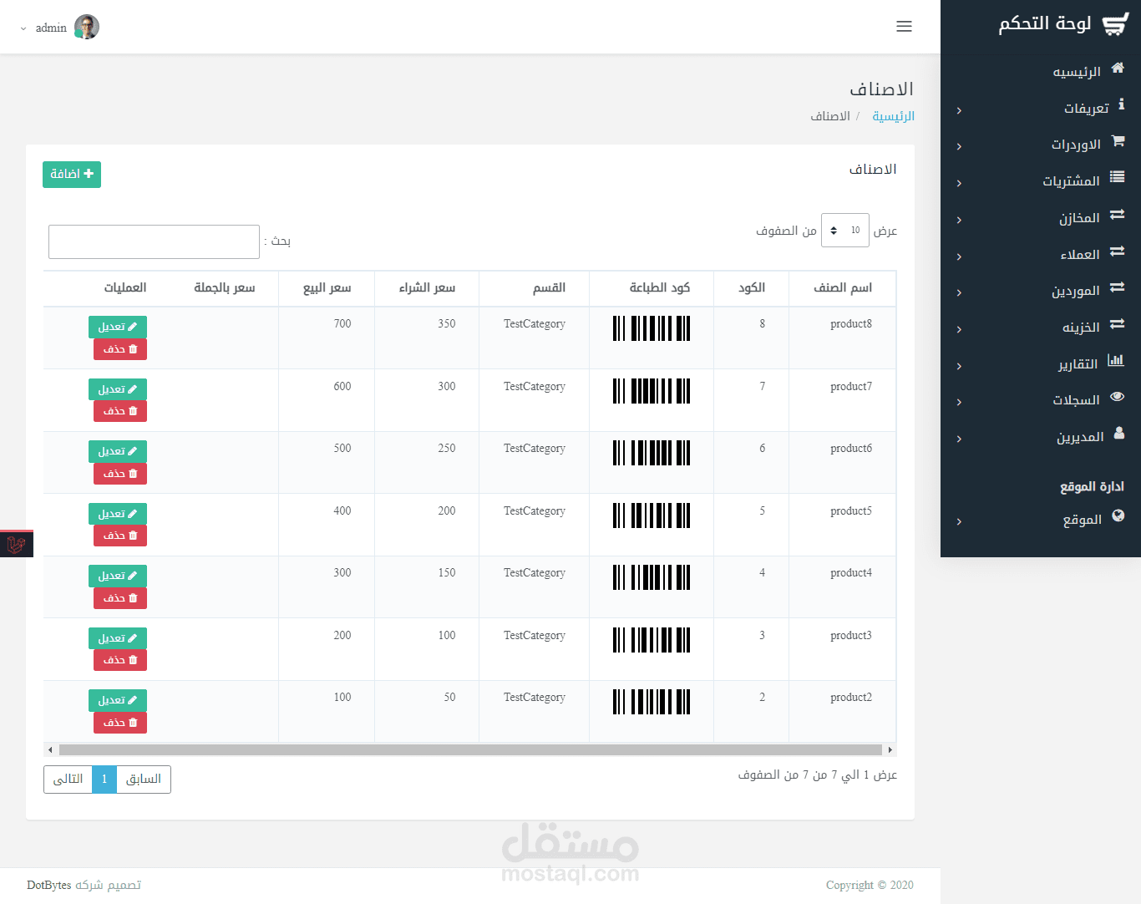Click the bar chart icon beside التقارير
Image resolution: width=1141 pixels, height=904 pixels.
[1116, 360]
